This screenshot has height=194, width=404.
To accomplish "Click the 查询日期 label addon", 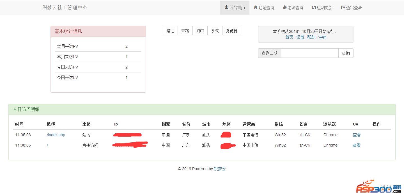I will click(x=270, y=53).
